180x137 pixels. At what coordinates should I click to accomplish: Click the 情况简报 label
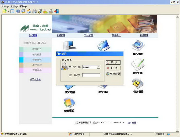(x=70, y=92)
